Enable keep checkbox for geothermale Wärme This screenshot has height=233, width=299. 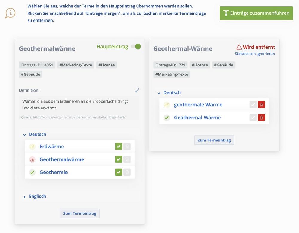coord(253,105)
